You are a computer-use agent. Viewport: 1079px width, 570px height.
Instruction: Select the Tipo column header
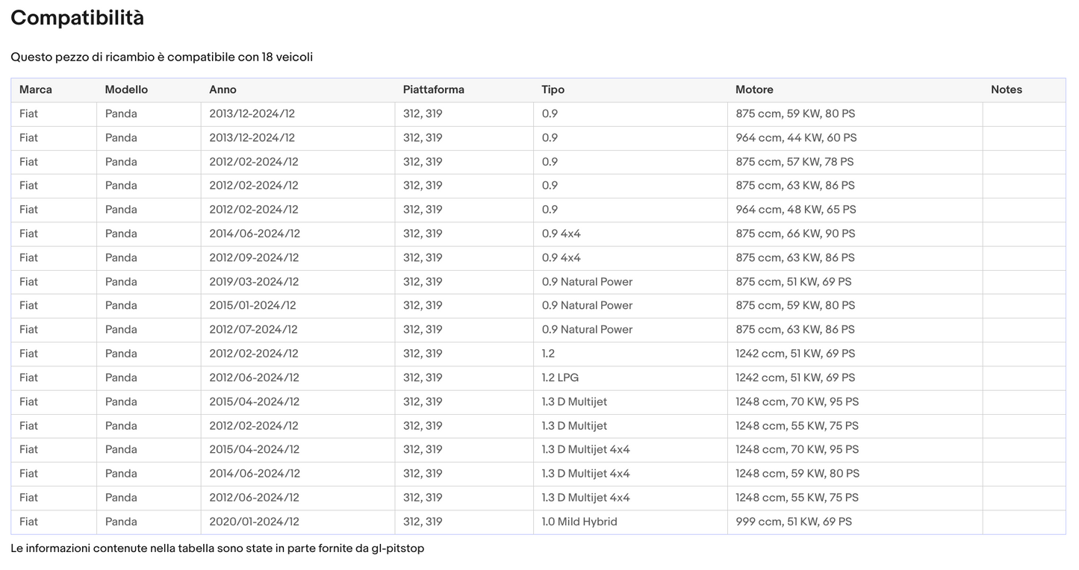(553, 90)
